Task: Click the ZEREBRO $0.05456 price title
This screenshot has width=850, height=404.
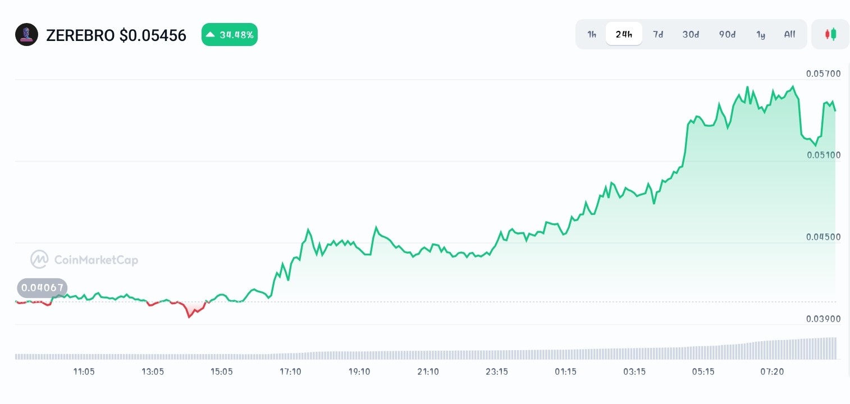Action: coord(116,35)
